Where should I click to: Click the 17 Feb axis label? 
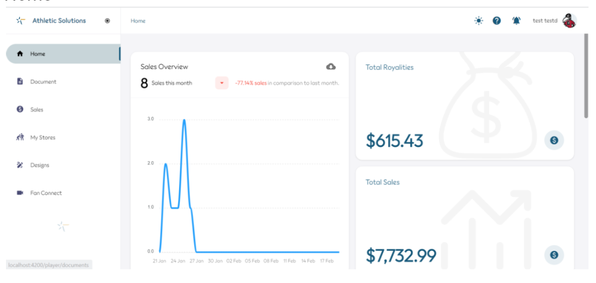pyautogui.click(x=326, y=261)
